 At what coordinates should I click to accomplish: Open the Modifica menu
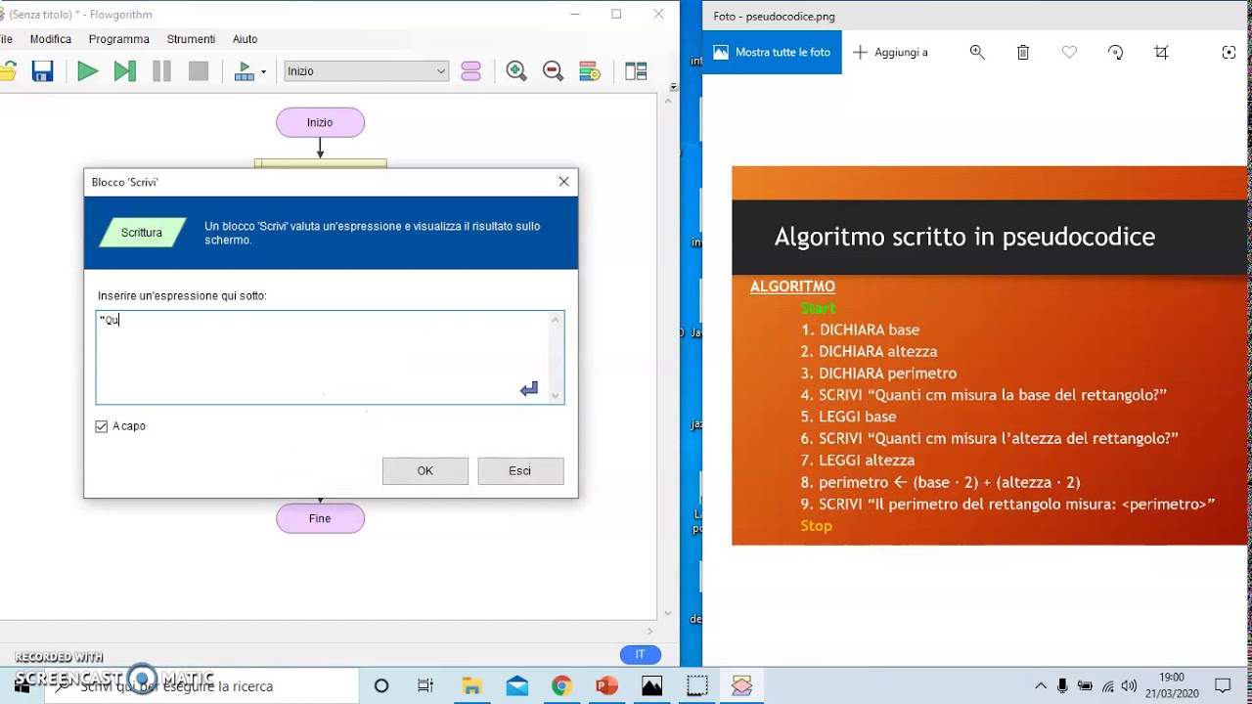point(51,39)
